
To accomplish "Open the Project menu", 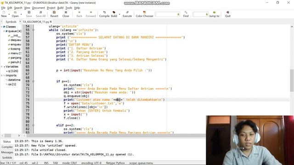I will click(x=51, y=8).
